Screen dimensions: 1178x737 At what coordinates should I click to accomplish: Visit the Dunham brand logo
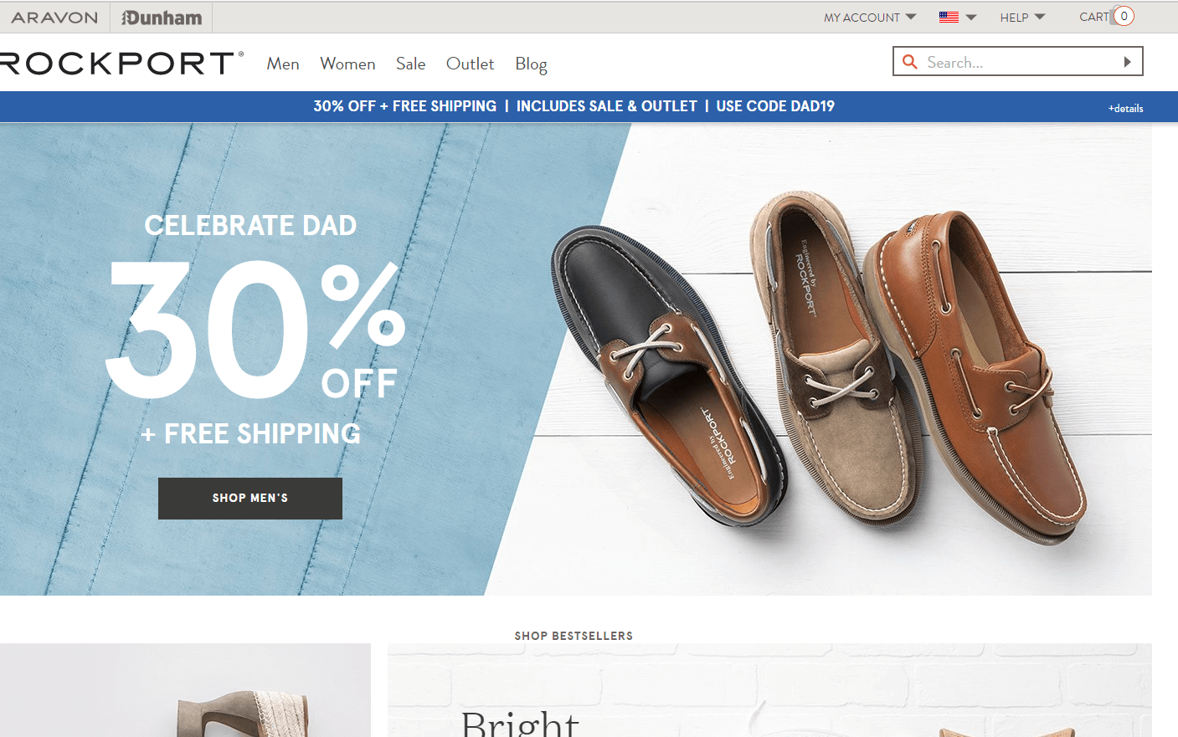162,18
